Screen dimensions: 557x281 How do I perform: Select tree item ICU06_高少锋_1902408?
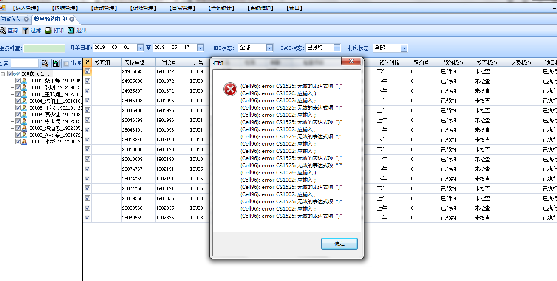(55, 115)
